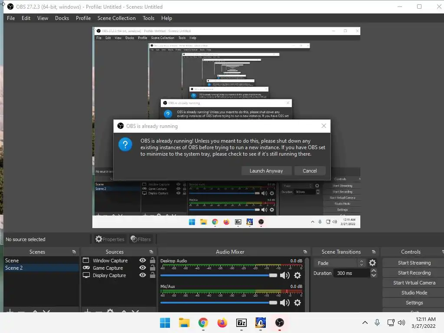Pop out the Sources dock

pos(151,252)
